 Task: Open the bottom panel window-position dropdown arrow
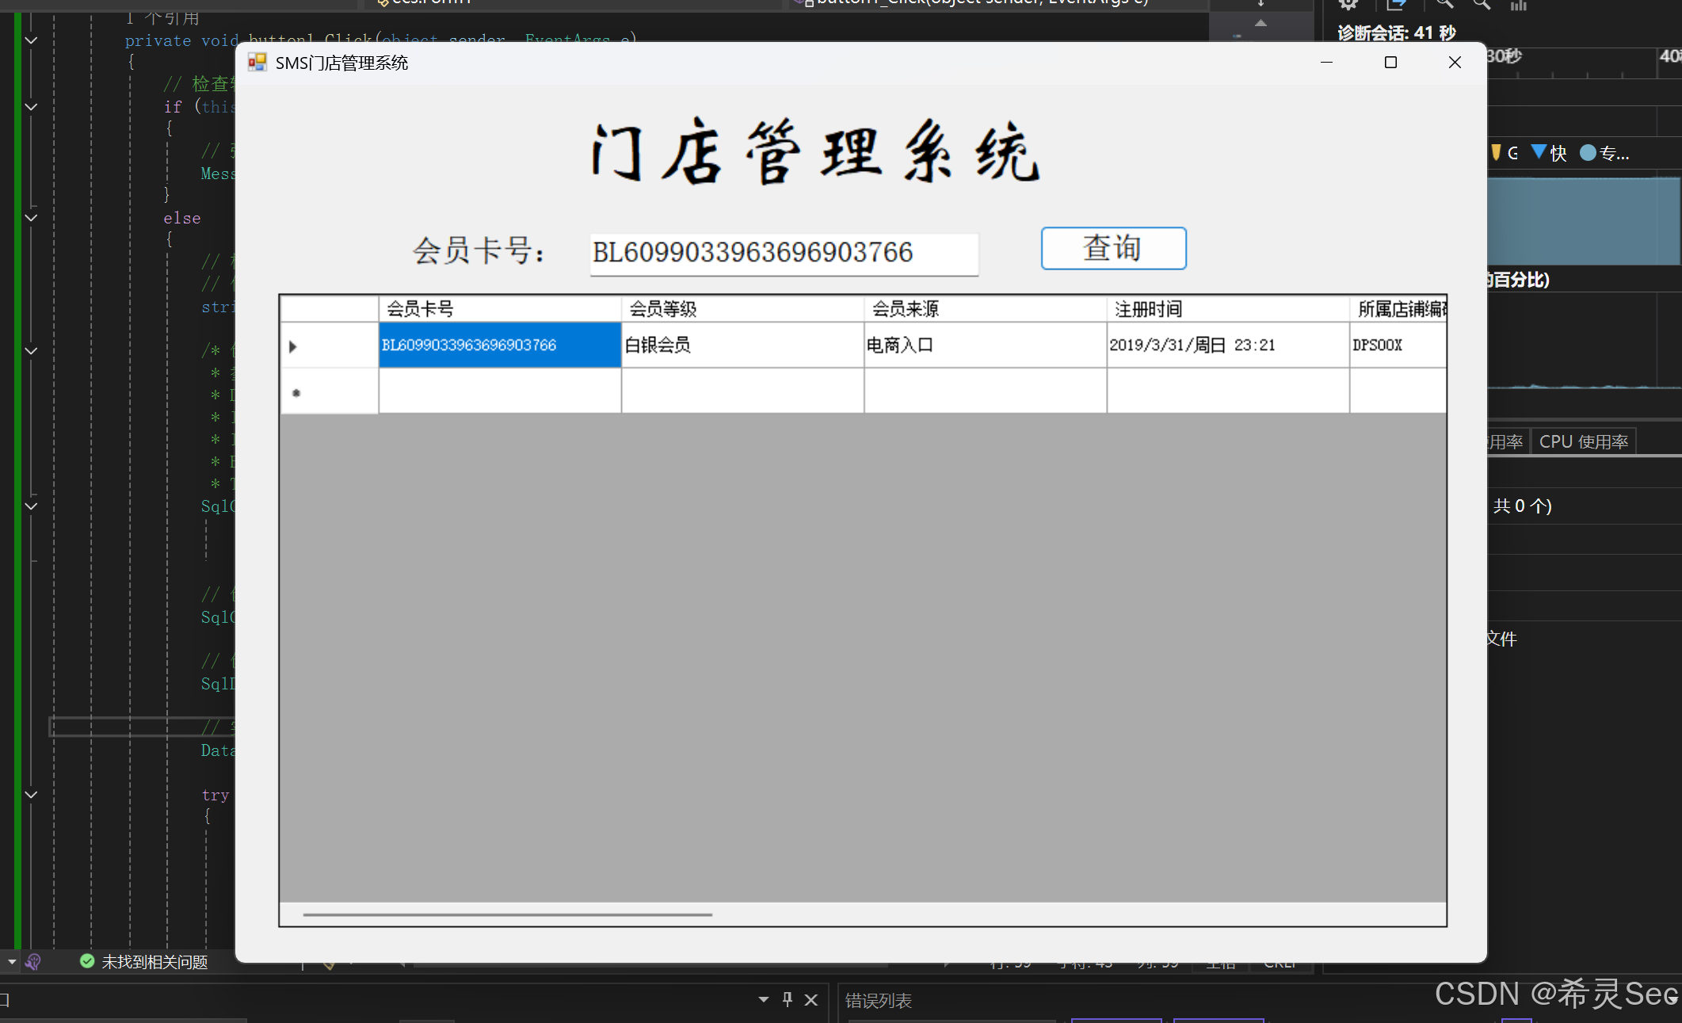(x=763, y=1000)
